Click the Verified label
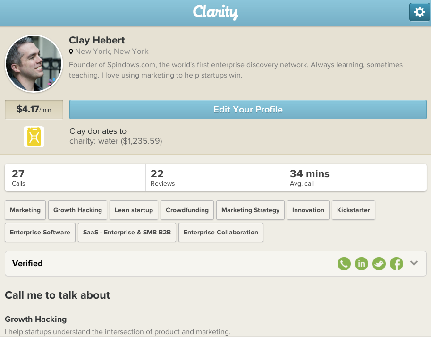The height and width of the screenshot is (337, 431). tap(27, 264)
